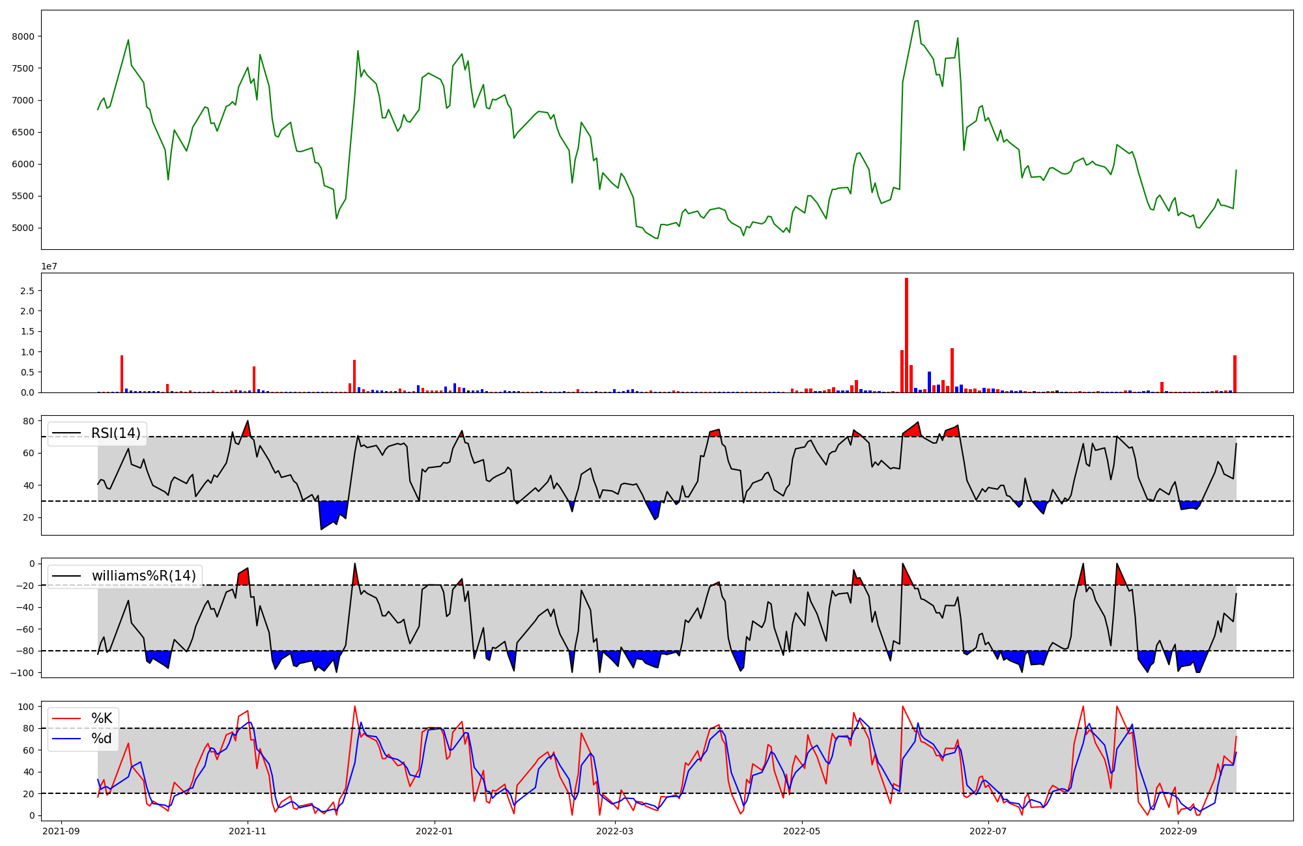
Task: Click the williams%R(14) legend label
Action: (x=143, y=576)
